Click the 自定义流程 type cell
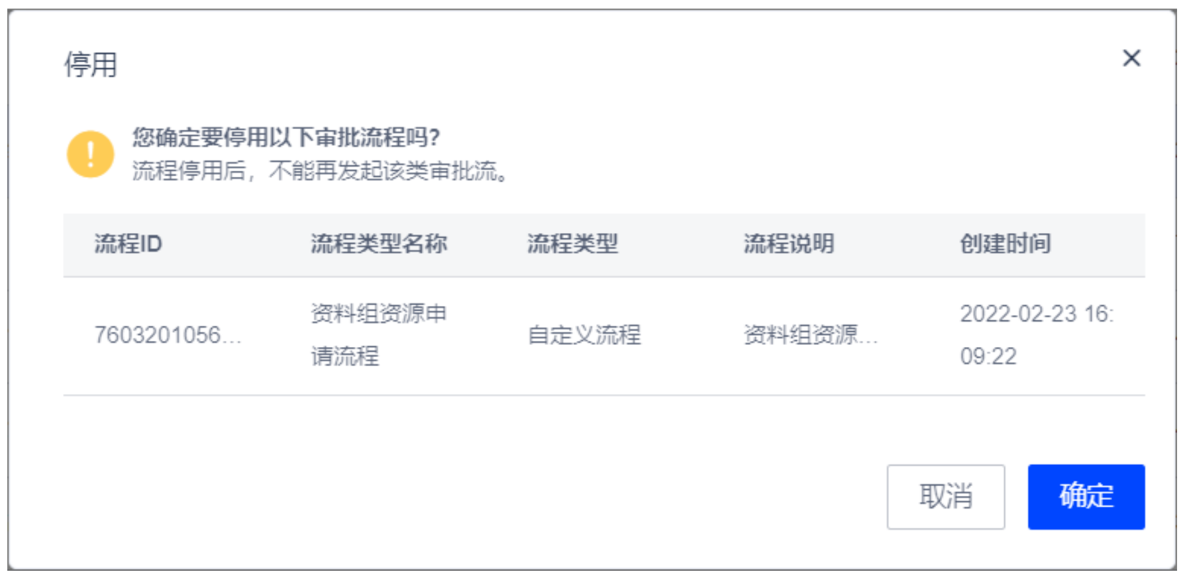This screenshot has height=588, width=1185. [584, 335]
